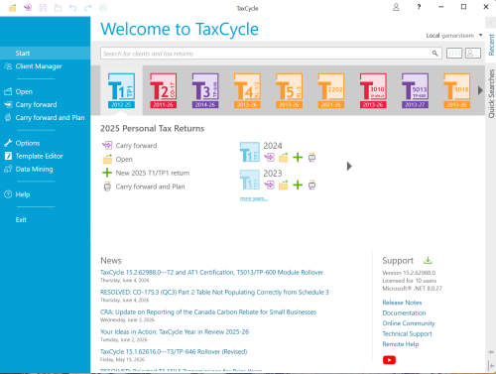Open the Recent side tab
Image resolution: width=496 pixels, height=374 pixels.
pyautogui.click(x=491, y=45)
